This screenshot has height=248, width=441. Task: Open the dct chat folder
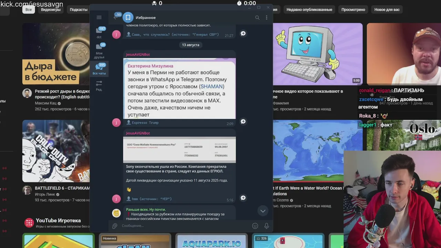(x=99, y=33)
